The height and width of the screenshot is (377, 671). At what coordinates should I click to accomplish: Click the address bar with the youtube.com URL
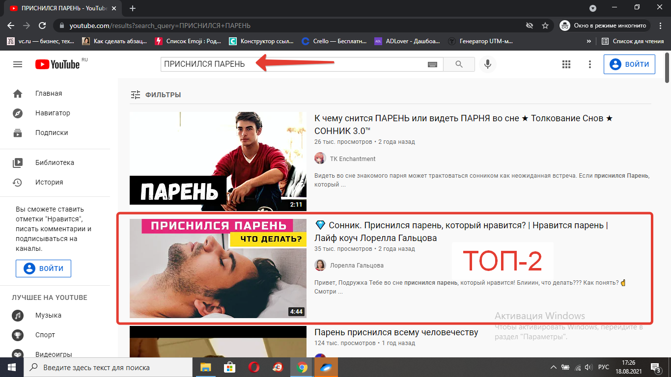290,26
